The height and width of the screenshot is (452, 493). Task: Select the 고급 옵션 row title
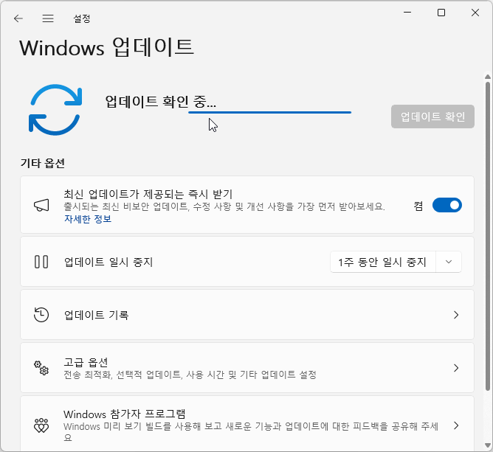coord(86,362)
